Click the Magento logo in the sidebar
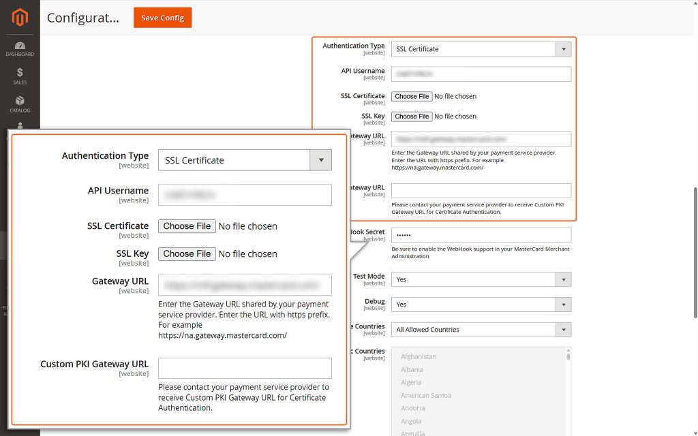Viewport: 698px width, 436px height. [20, 17]
